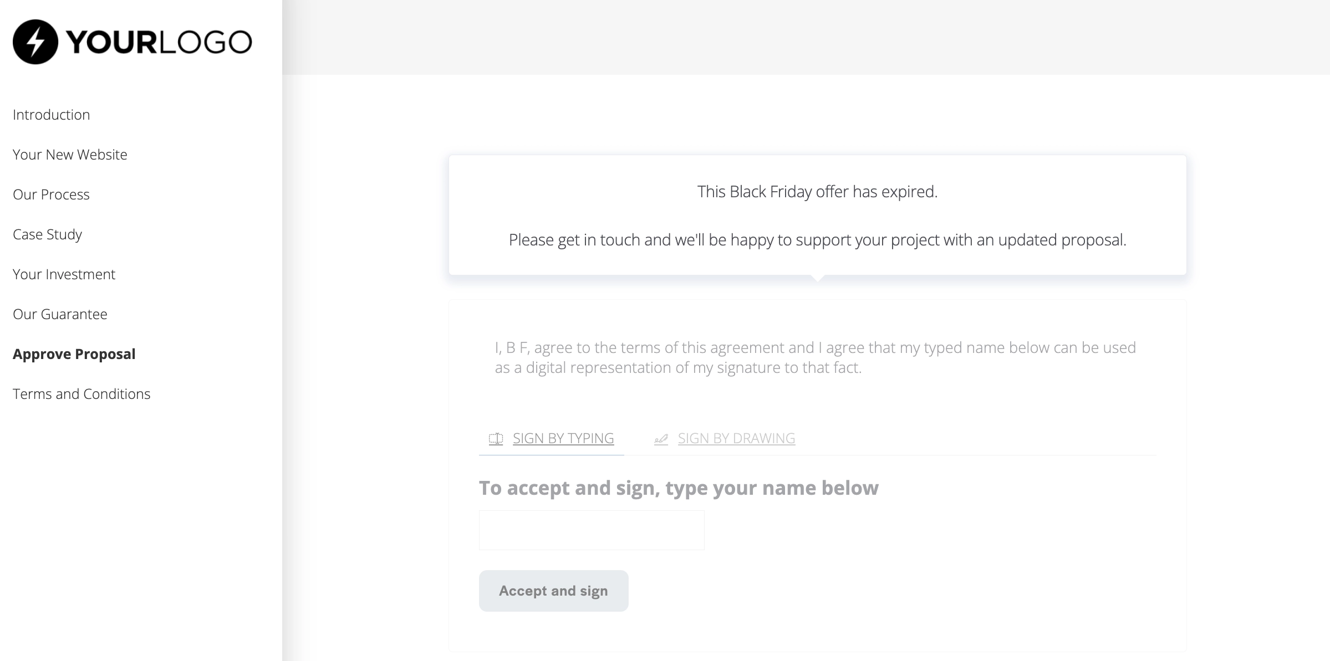View the Our Guarantee section
1330x661 pixels.
point(60,314)
